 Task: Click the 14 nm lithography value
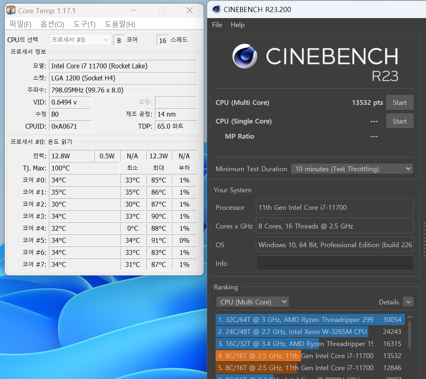coord(176,114)
